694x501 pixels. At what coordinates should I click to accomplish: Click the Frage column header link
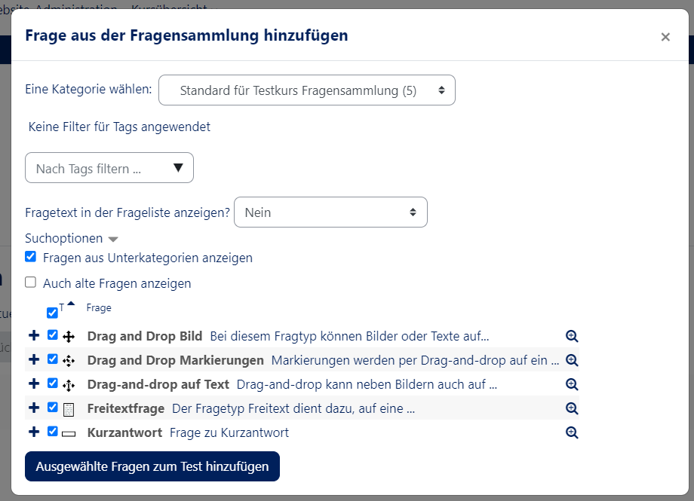click(x=99, y=307)
